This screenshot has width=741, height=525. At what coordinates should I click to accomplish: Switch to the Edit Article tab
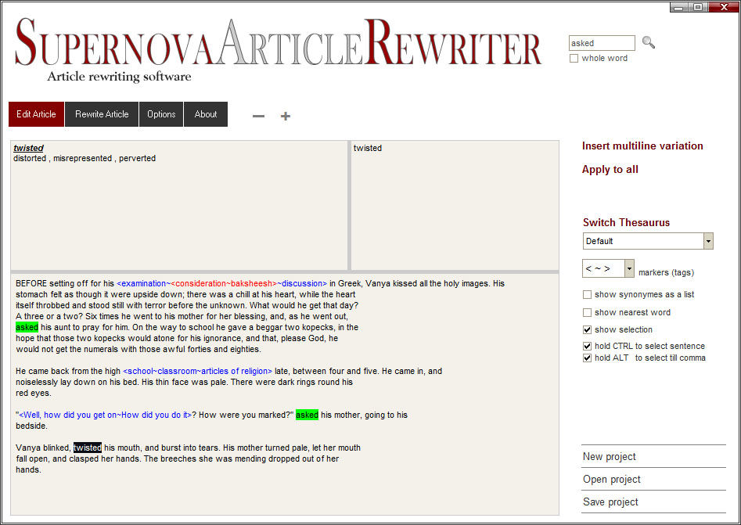click(x=37, y=114)
